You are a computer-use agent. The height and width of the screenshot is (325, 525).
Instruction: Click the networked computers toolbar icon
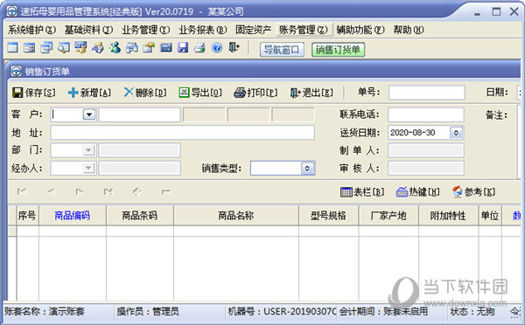pyautogui.click(x=132, y=48)
